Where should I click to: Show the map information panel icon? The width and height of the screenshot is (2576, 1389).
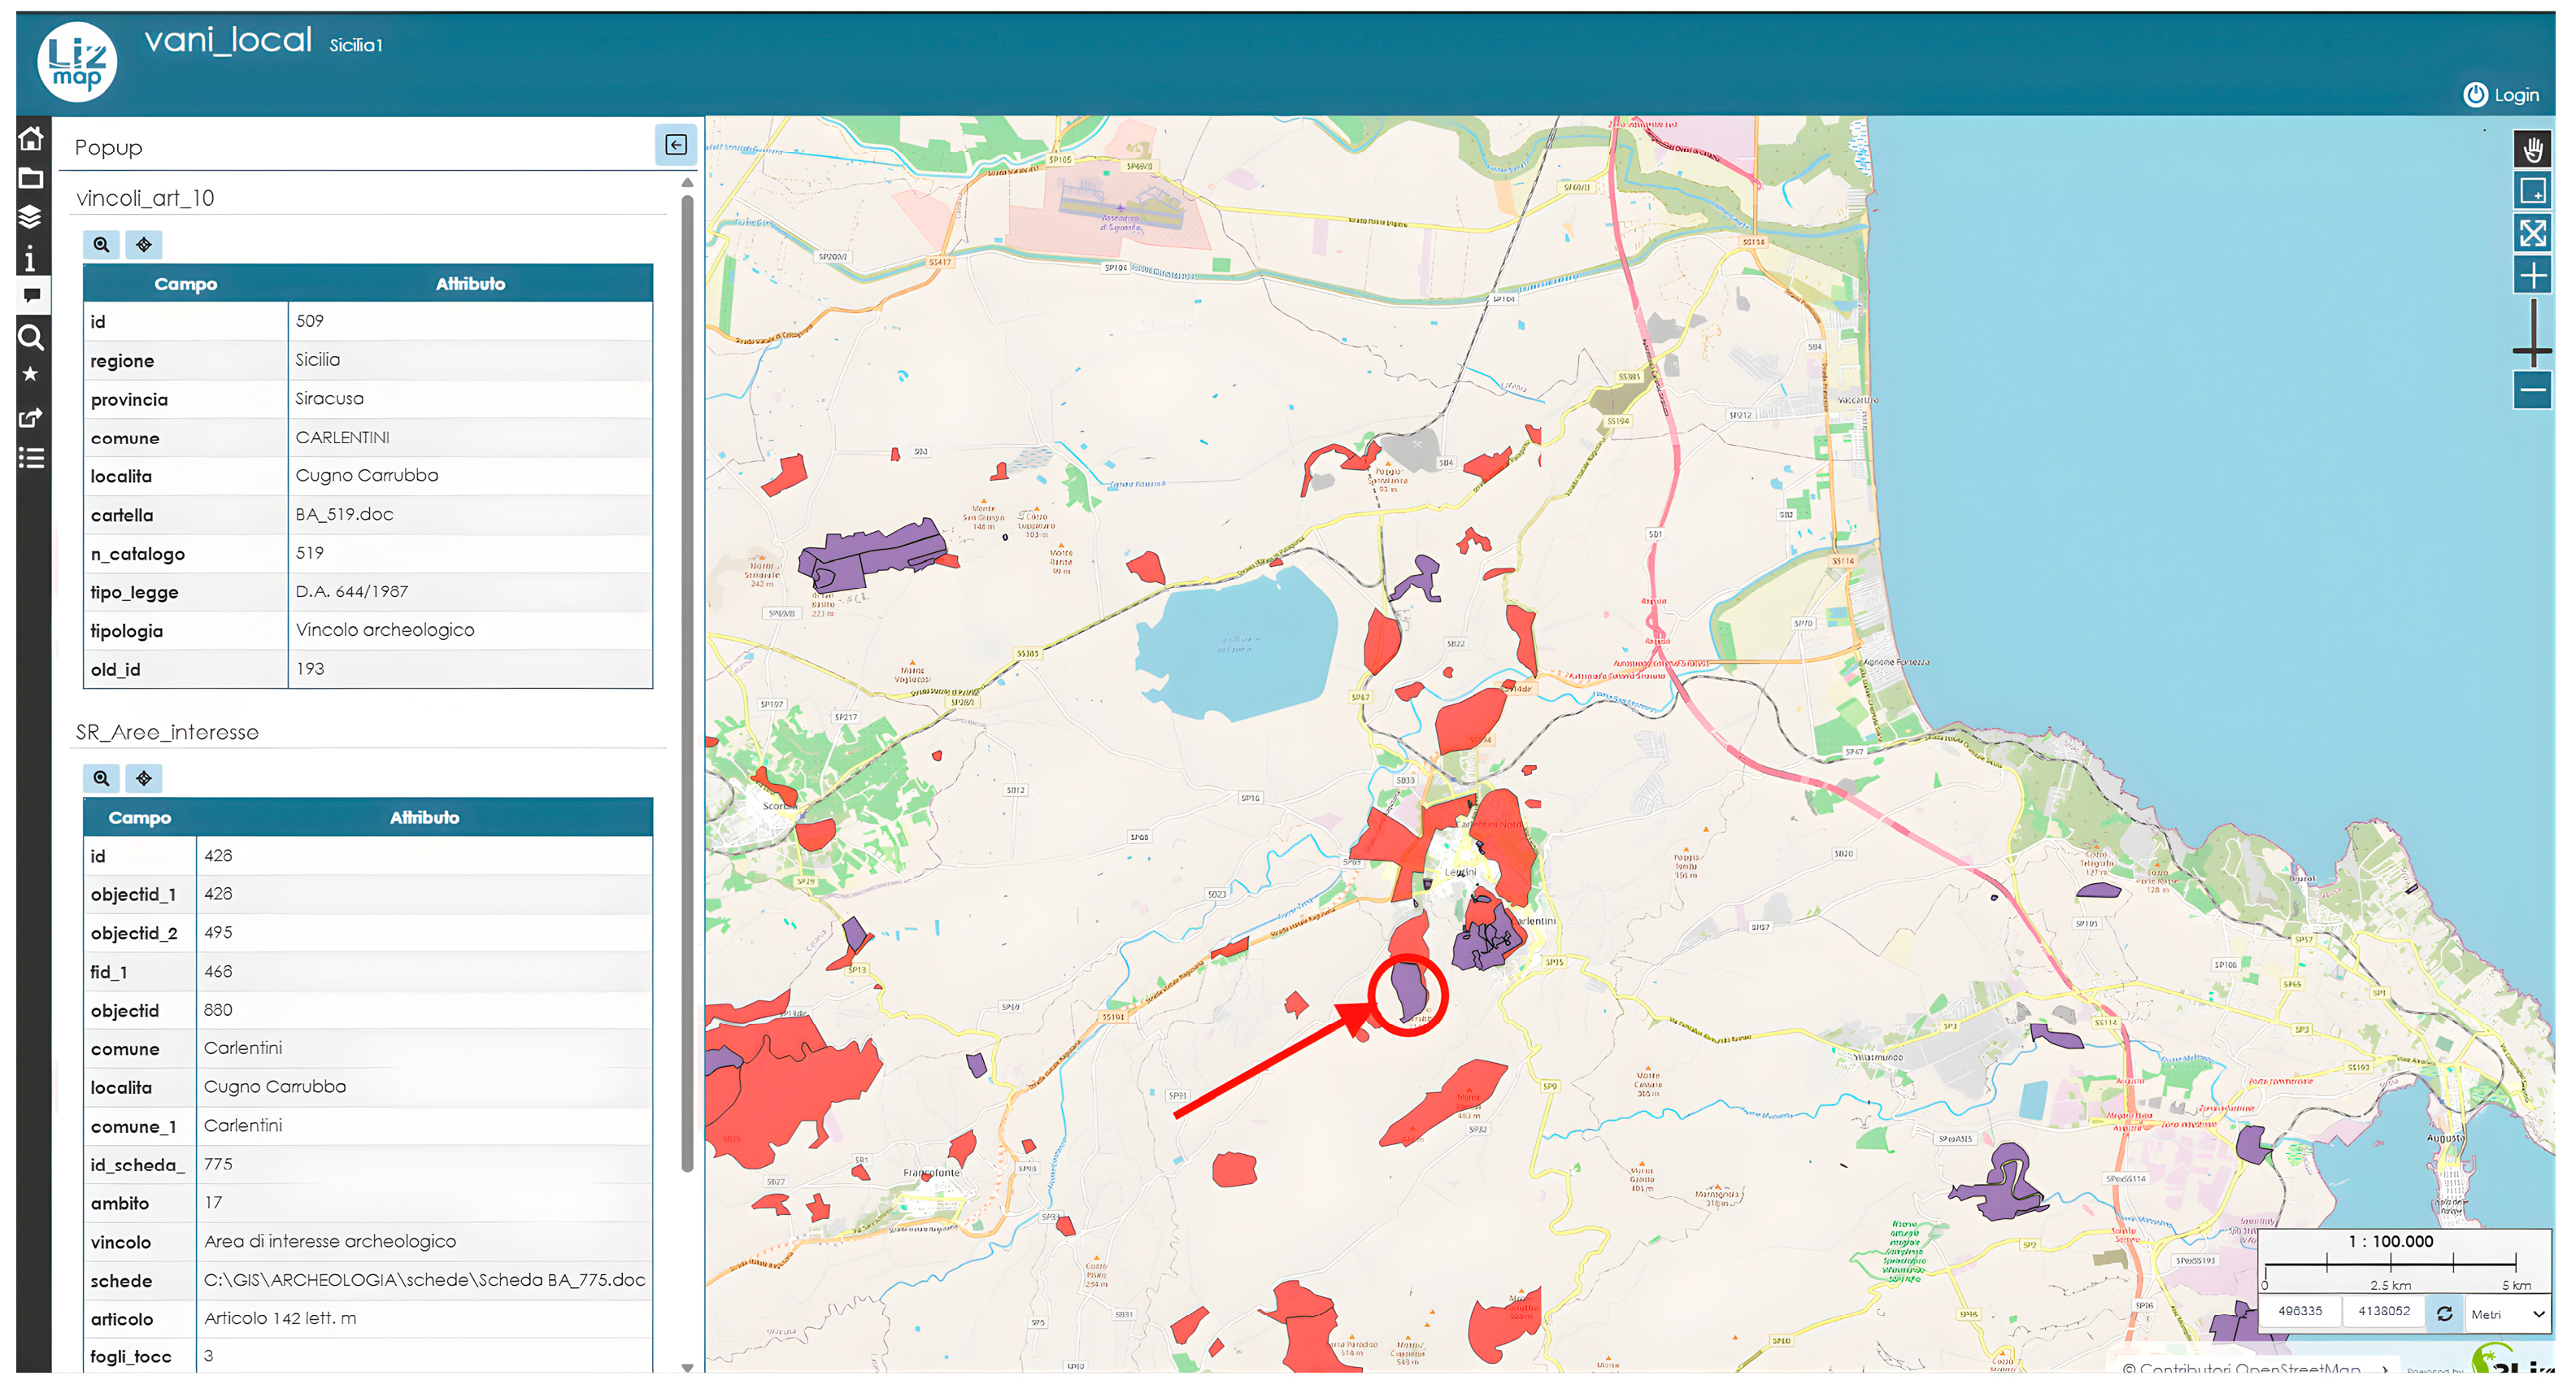coord(31,259)
